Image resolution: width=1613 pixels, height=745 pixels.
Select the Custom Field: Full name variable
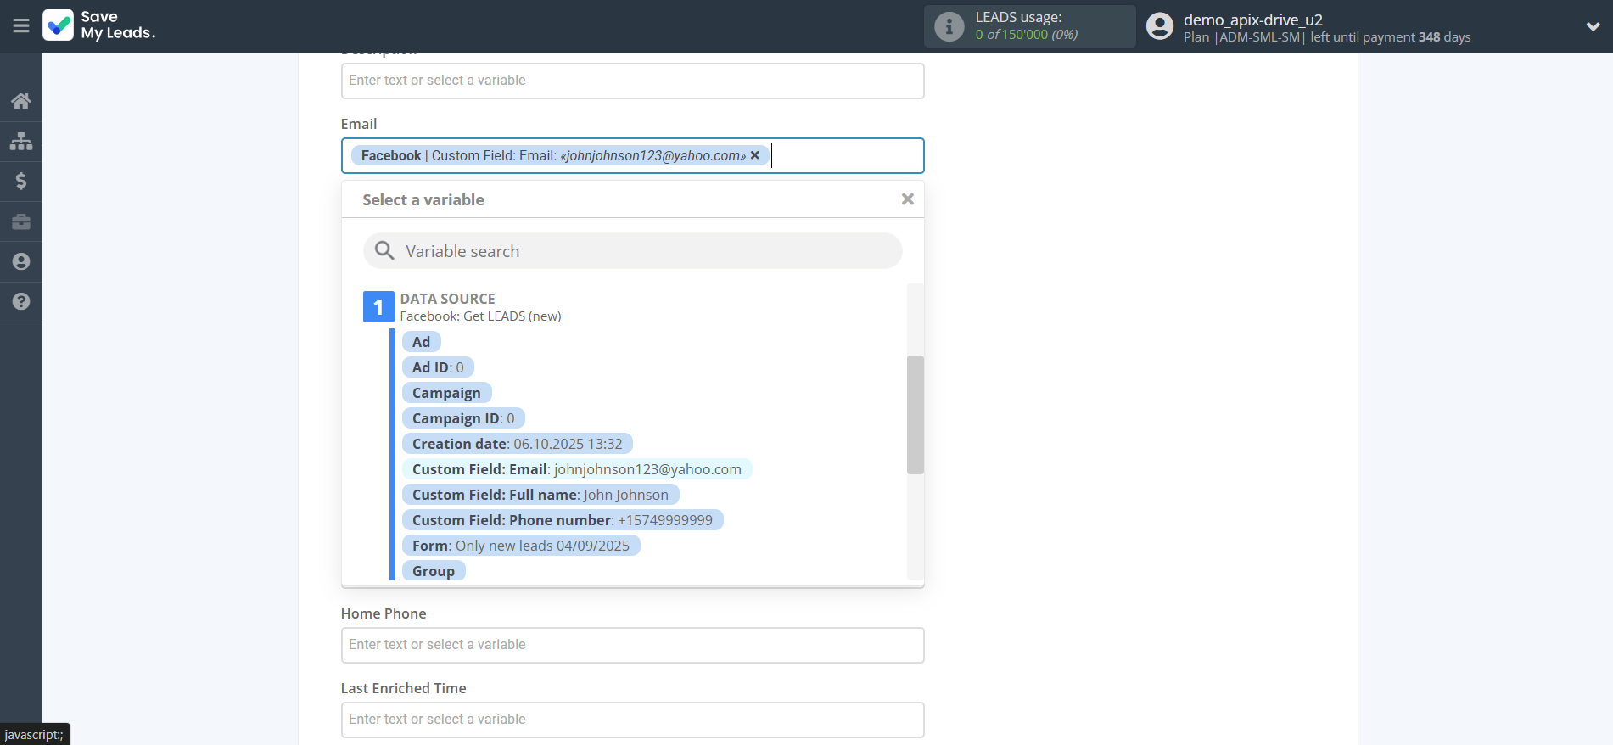pyautogui.click(x=540, y=495)
